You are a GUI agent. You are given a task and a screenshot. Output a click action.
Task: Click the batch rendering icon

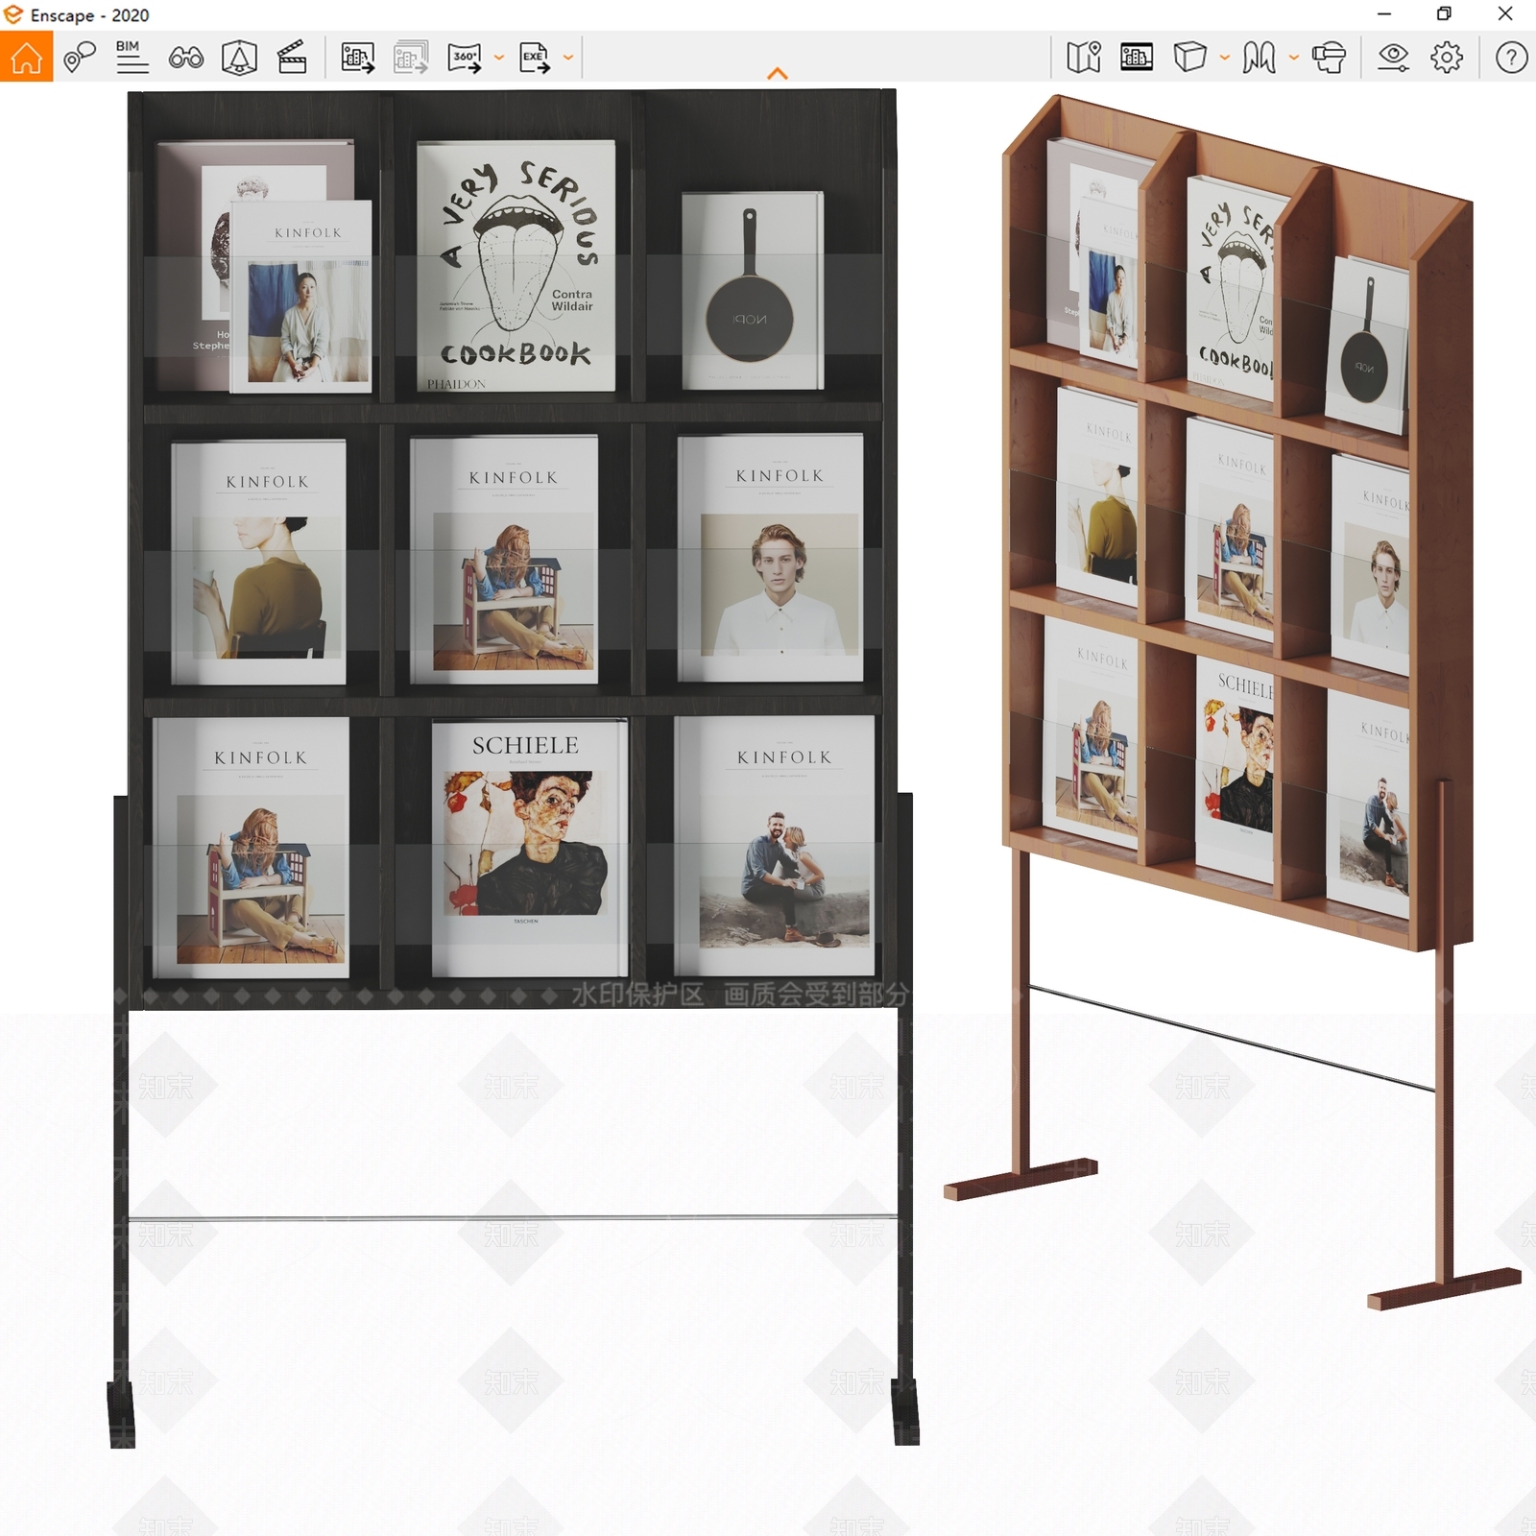411,58
